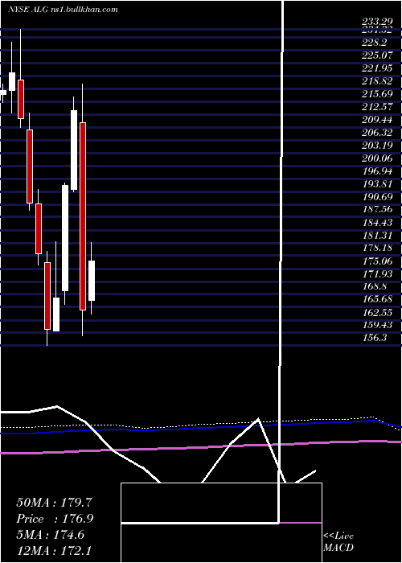Click the 203.19 price axis label

pyautogui.click(x=377, y=146)
